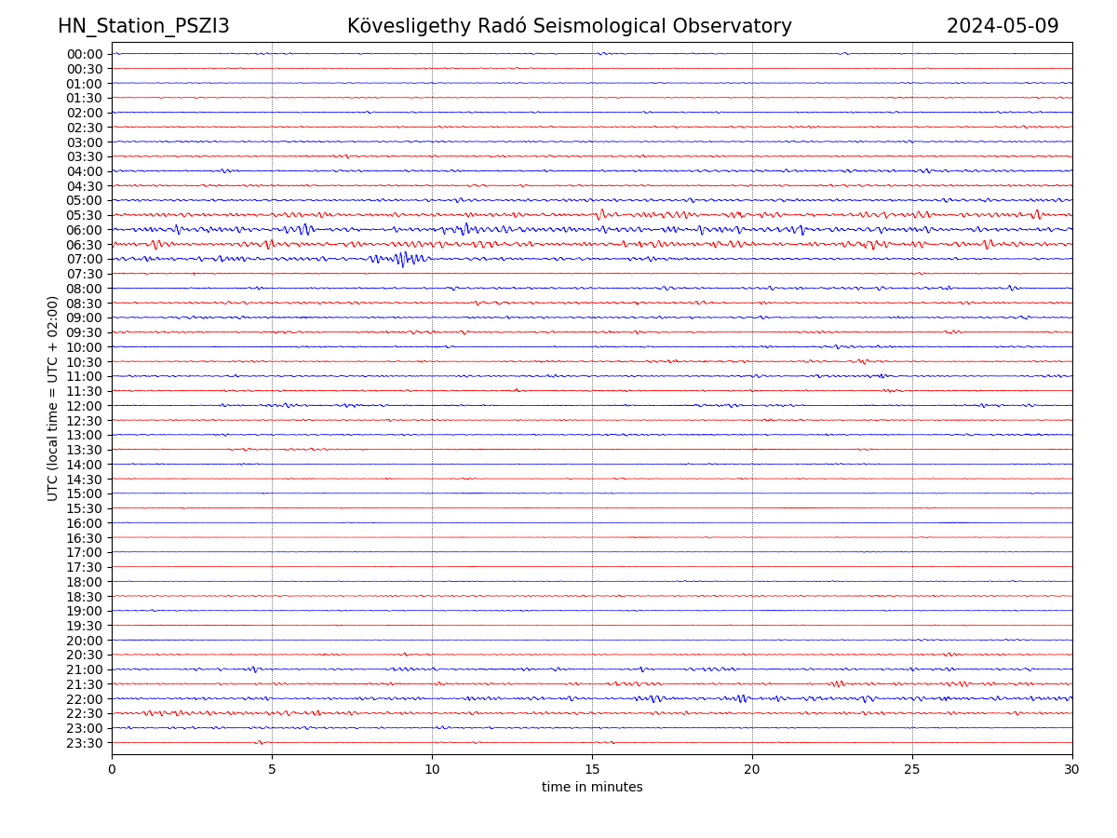
Task: Select the 22:00 row time label
Action: point(85,699)
